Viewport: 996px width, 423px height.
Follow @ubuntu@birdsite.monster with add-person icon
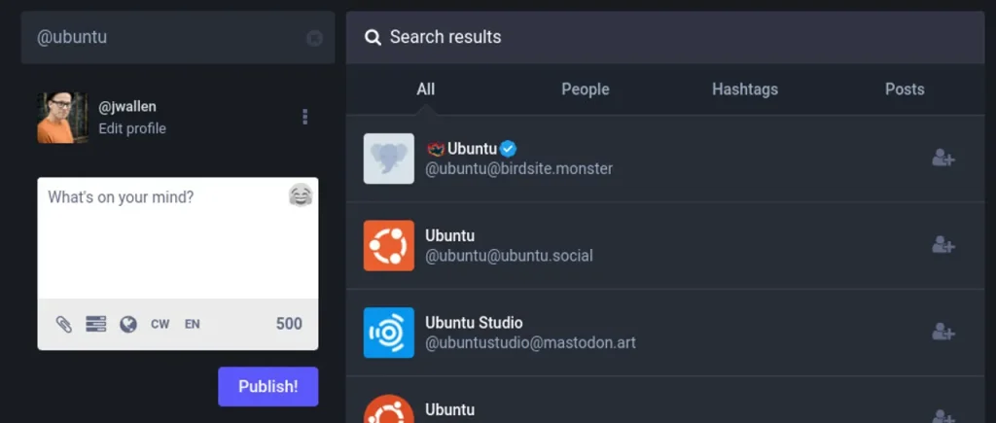tap(943, 158)
